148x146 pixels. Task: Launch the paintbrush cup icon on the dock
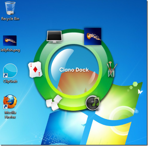(x=112, y=69)
